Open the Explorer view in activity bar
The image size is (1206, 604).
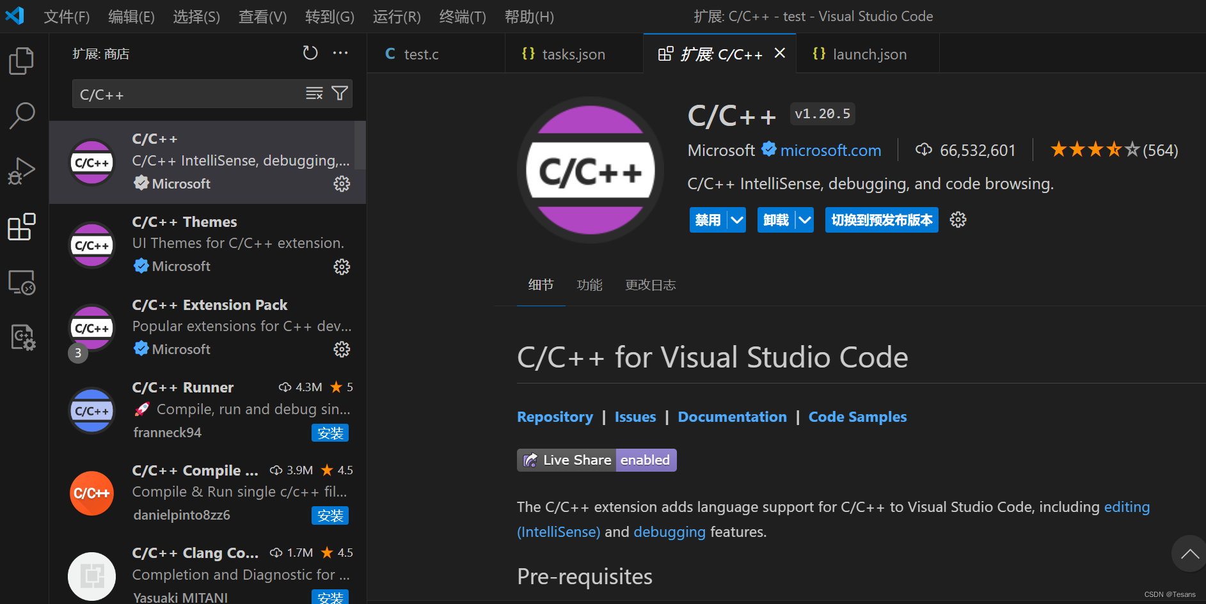tap(22, 61)
